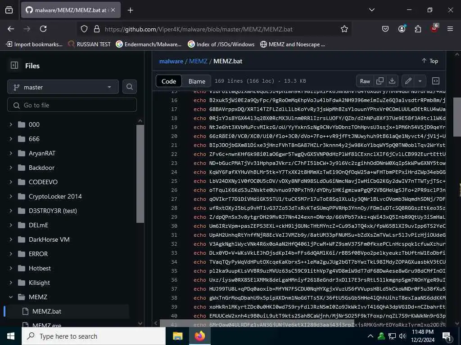Open the volume tray icon

click(x=402, y=336)
